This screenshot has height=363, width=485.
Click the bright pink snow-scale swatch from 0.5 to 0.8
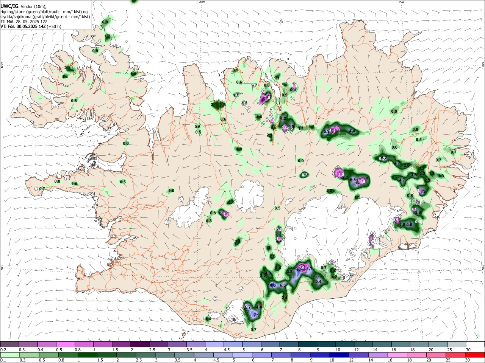click(x=65, y=344)
